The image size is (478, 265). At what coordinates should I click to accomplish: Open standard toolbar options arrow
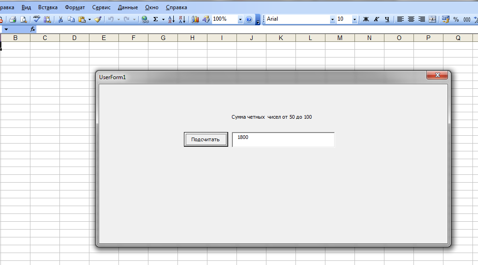258,20
